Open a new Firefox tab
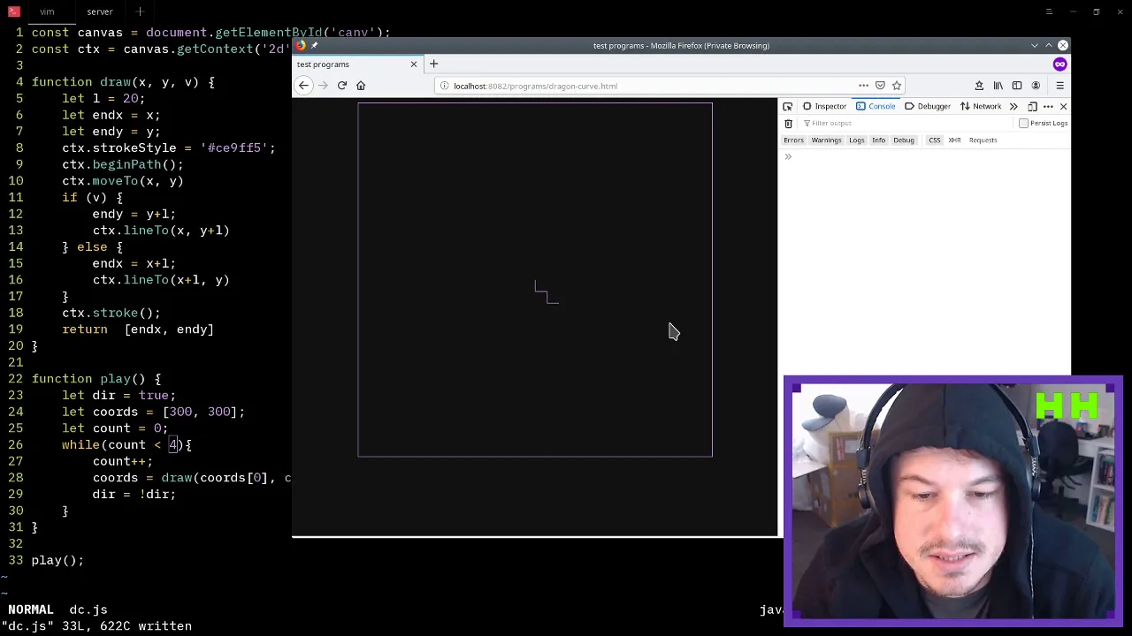This screenshot has width=1132, height=636. tap(433, 64)
